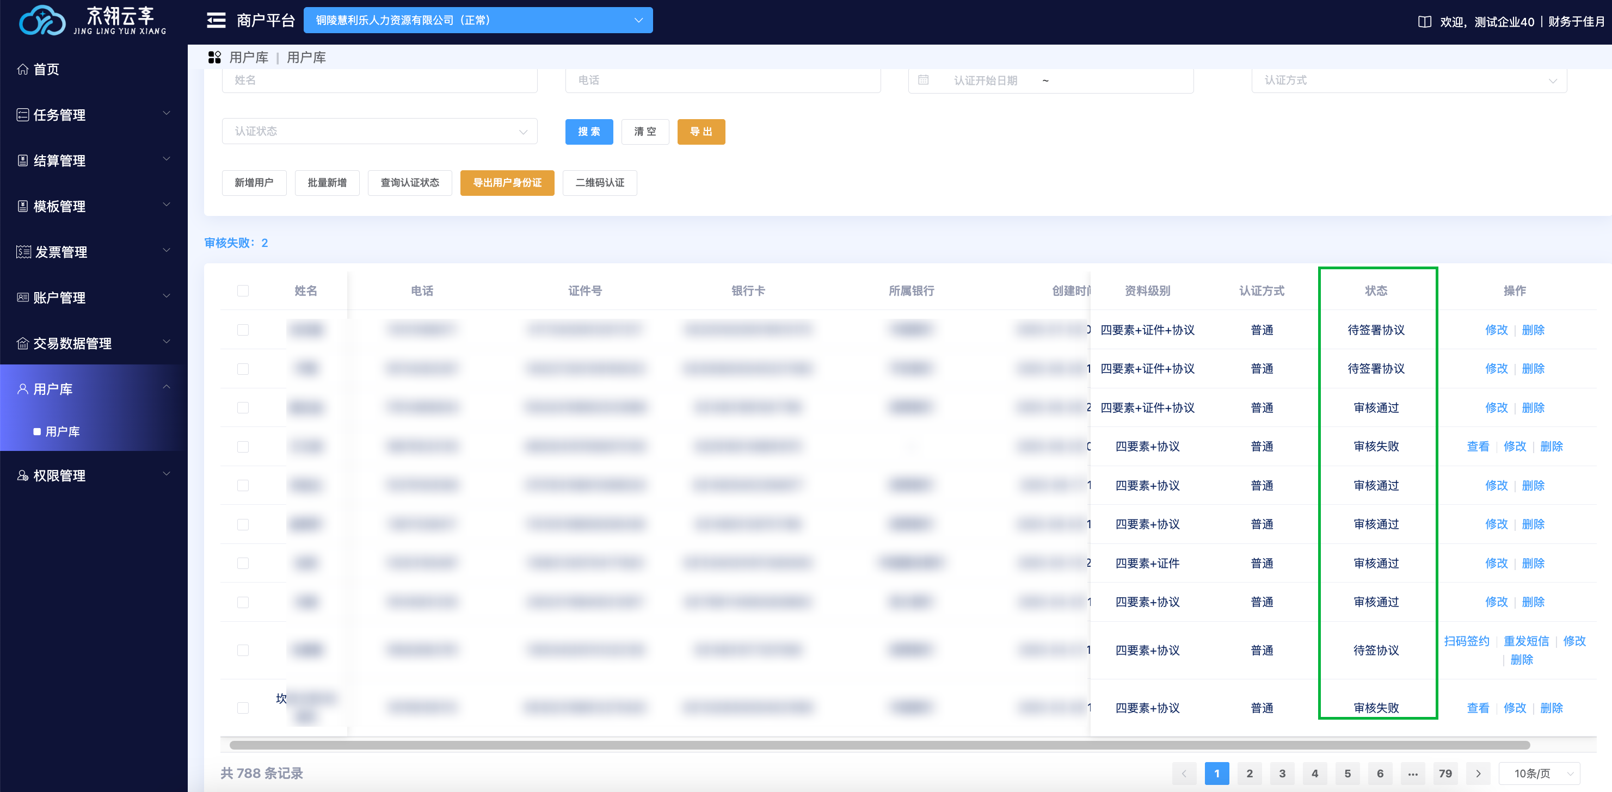1612x792 pixels.
Task: Click the blue 搜索 button
Action: [x=589, y=132]
